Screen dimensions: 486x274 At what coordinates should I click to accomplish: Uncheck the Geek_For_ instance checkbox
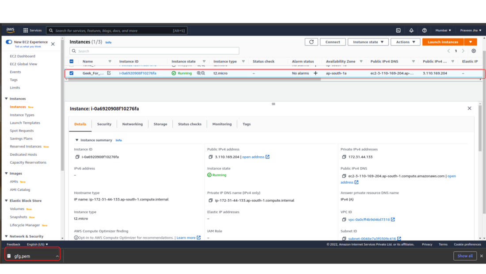coord(72,73)
